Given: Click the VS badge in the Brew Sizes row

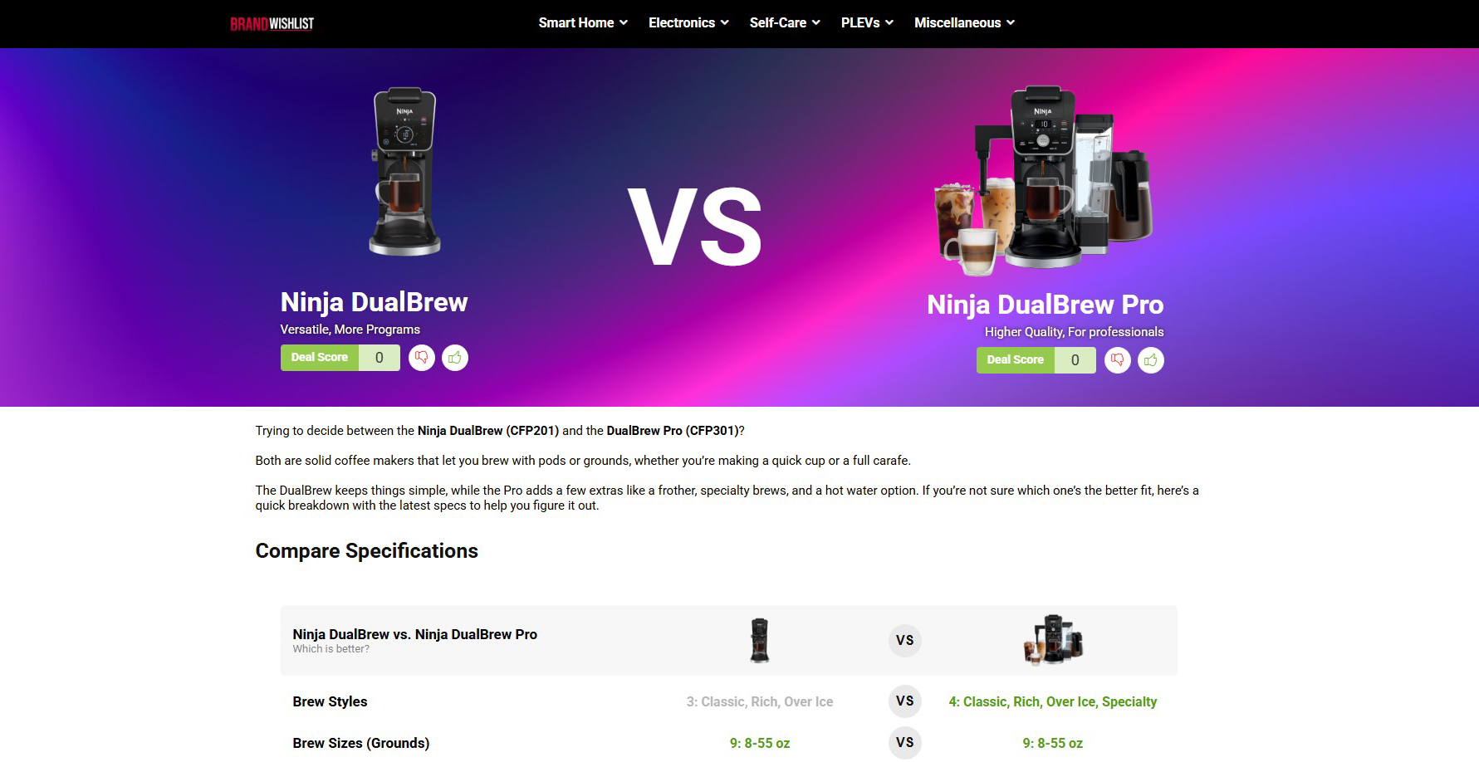Looking at the screenshot, I should point(905,743).
